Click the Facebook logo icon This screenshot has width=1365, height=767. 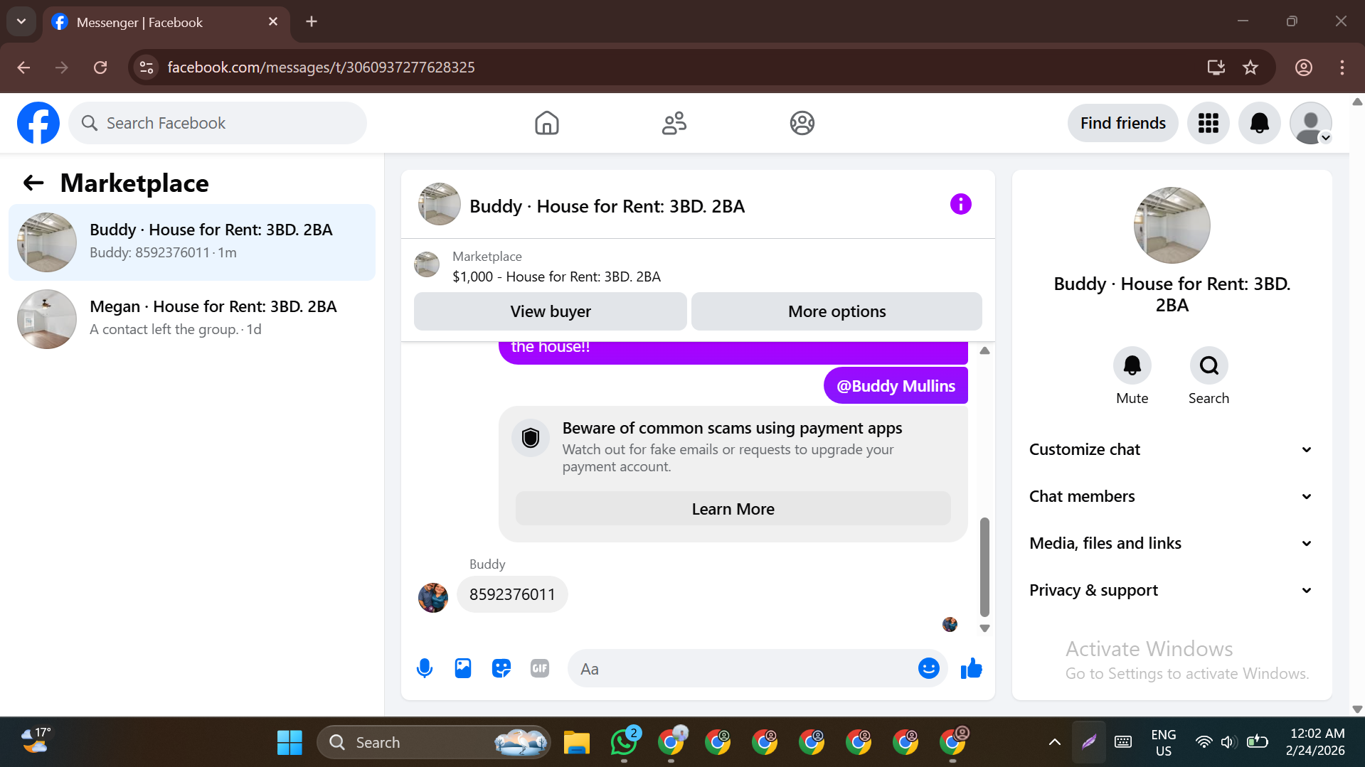tap(38, 123)
